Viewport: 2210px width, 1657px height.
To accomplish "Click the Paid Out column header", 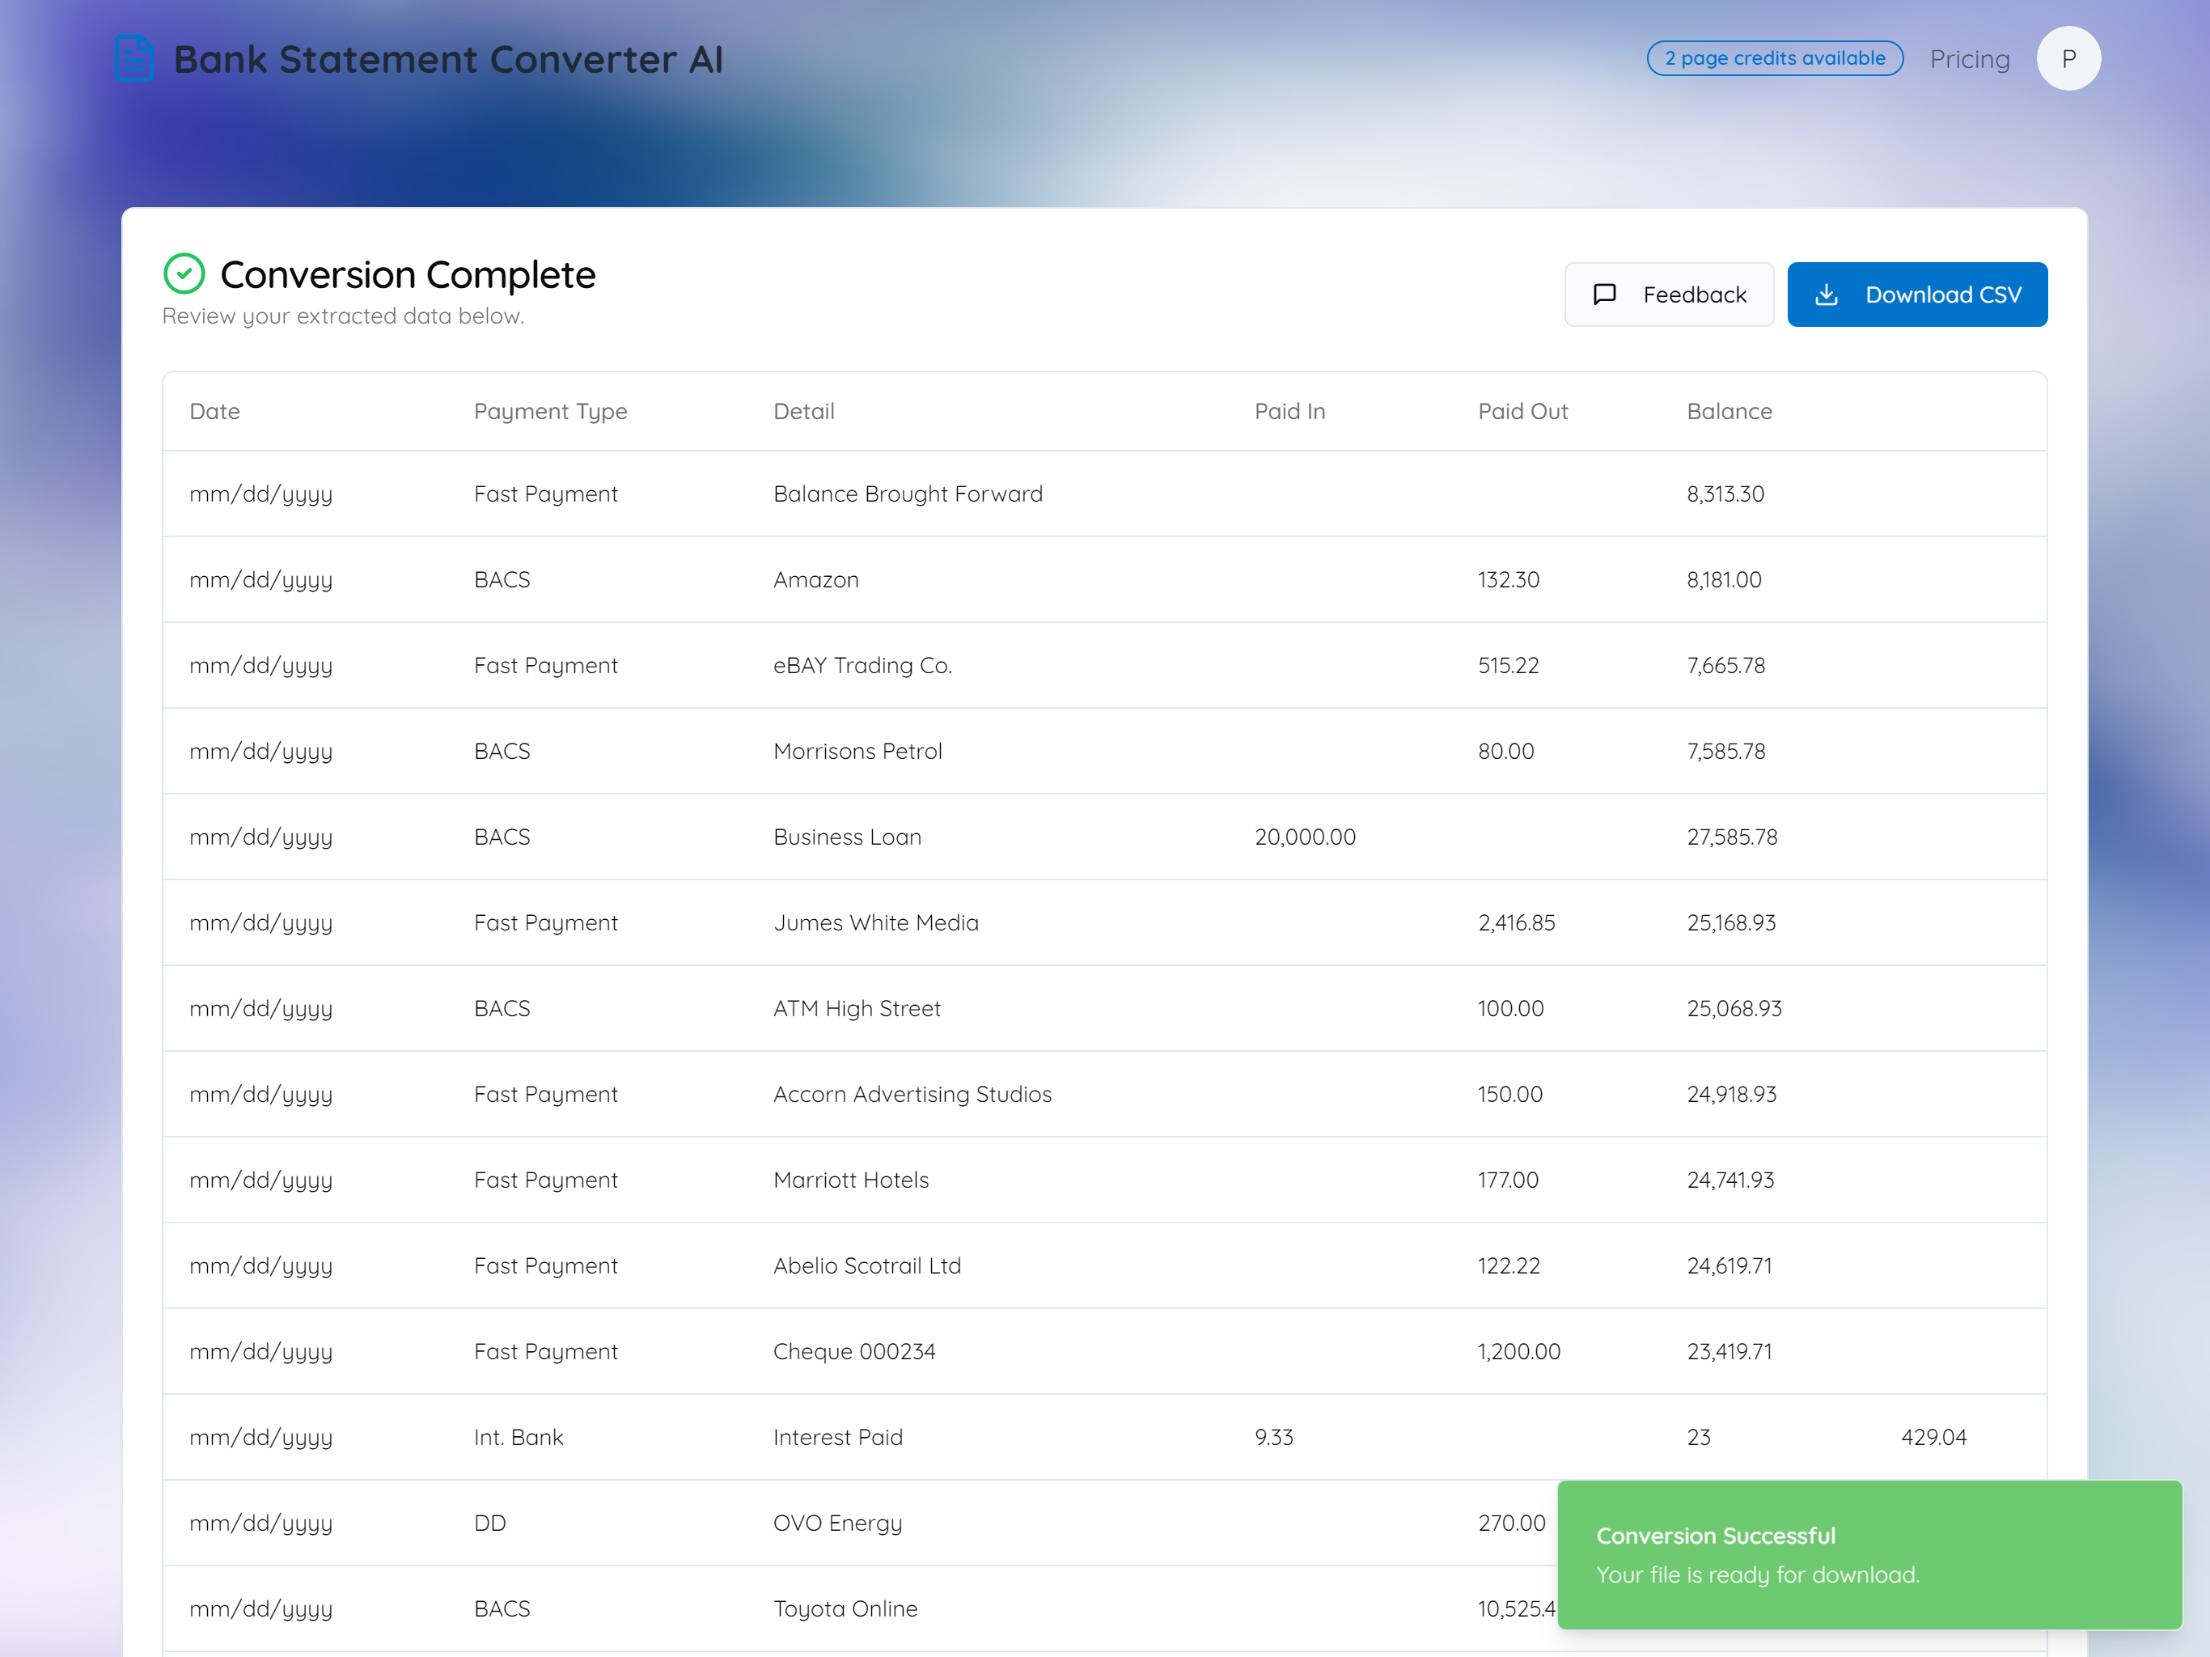I will pyautogui.click(x=1522, y=411).
